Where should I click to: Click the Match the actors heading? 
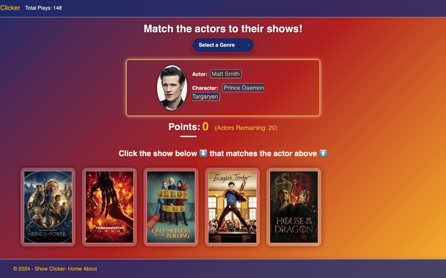click(223, 29)
